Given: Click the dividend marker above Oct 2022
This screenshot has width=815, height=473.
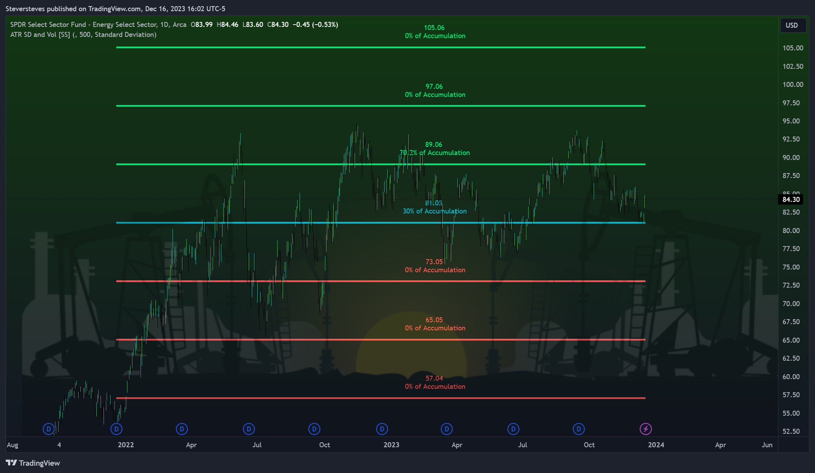Looking at the screenshot, I should (x=314, y=429).
